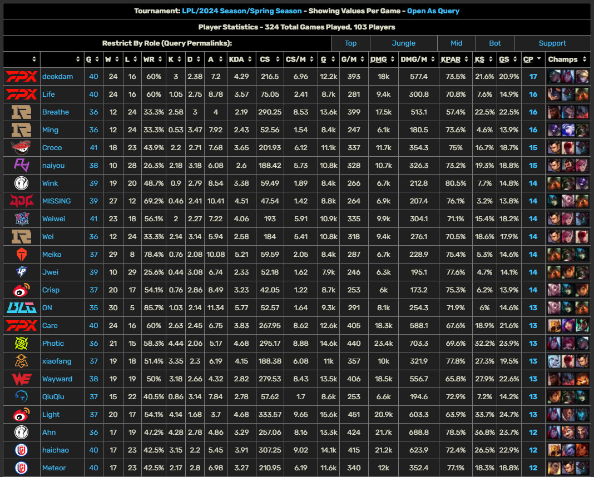Click the FPX team logo in deokdam's row
The width and height of the screenshot is (594, 477).
[x=21, y=76]
